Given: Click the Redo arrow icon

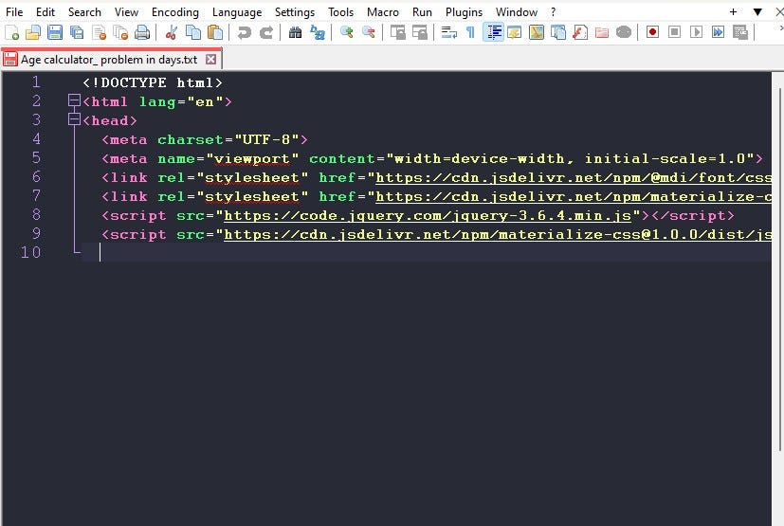Looking at the screenshot, I should [x=266, y=32].
